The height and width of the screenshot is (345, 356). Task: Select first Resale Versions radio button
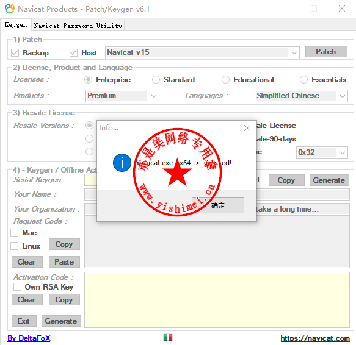(x=89, y=126)
